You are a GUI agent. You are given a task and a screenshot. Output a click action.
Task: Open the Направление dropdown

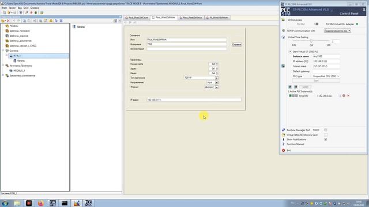[217, 82]
